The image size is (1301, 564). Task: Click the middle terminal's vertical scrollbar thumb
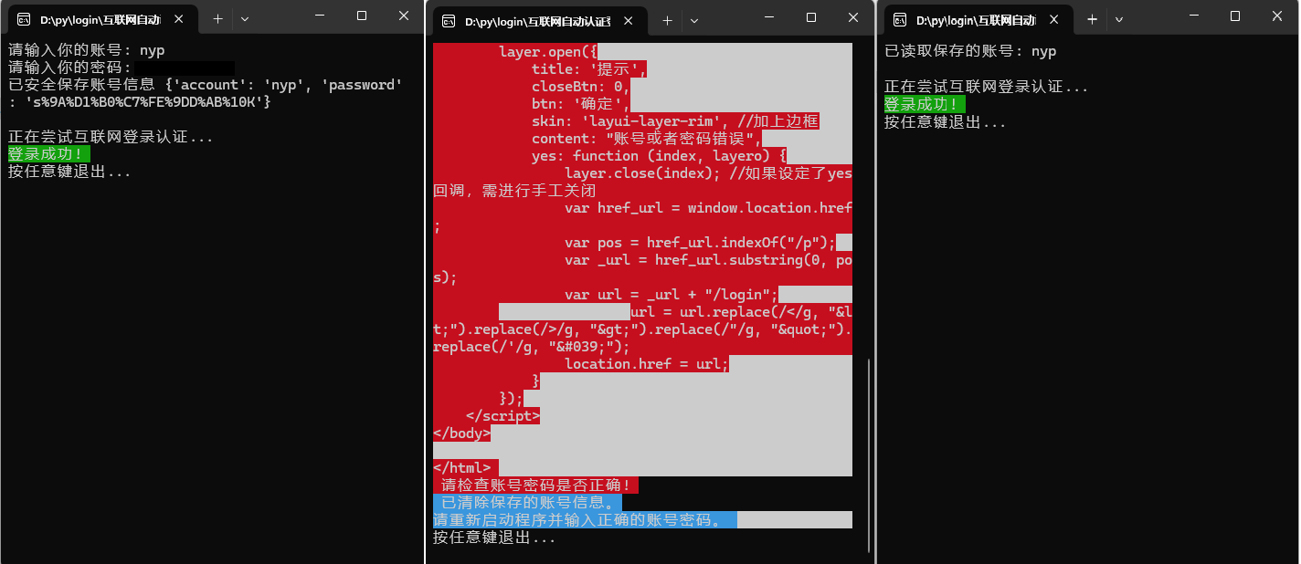tap(869, 454)
